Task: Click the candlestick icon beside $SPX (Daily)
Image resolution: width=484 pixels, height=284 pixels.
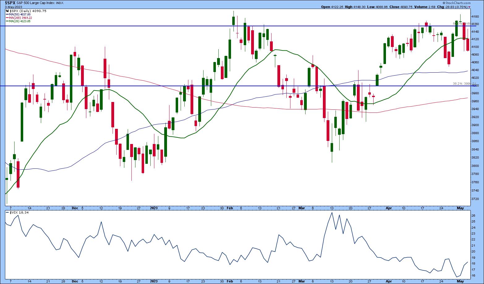Action: tap(7, 11)
